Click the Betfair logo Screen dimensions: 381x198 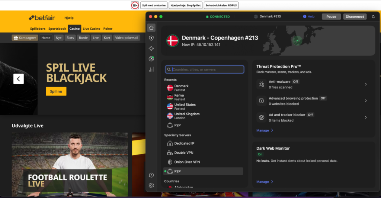point(42,18)
